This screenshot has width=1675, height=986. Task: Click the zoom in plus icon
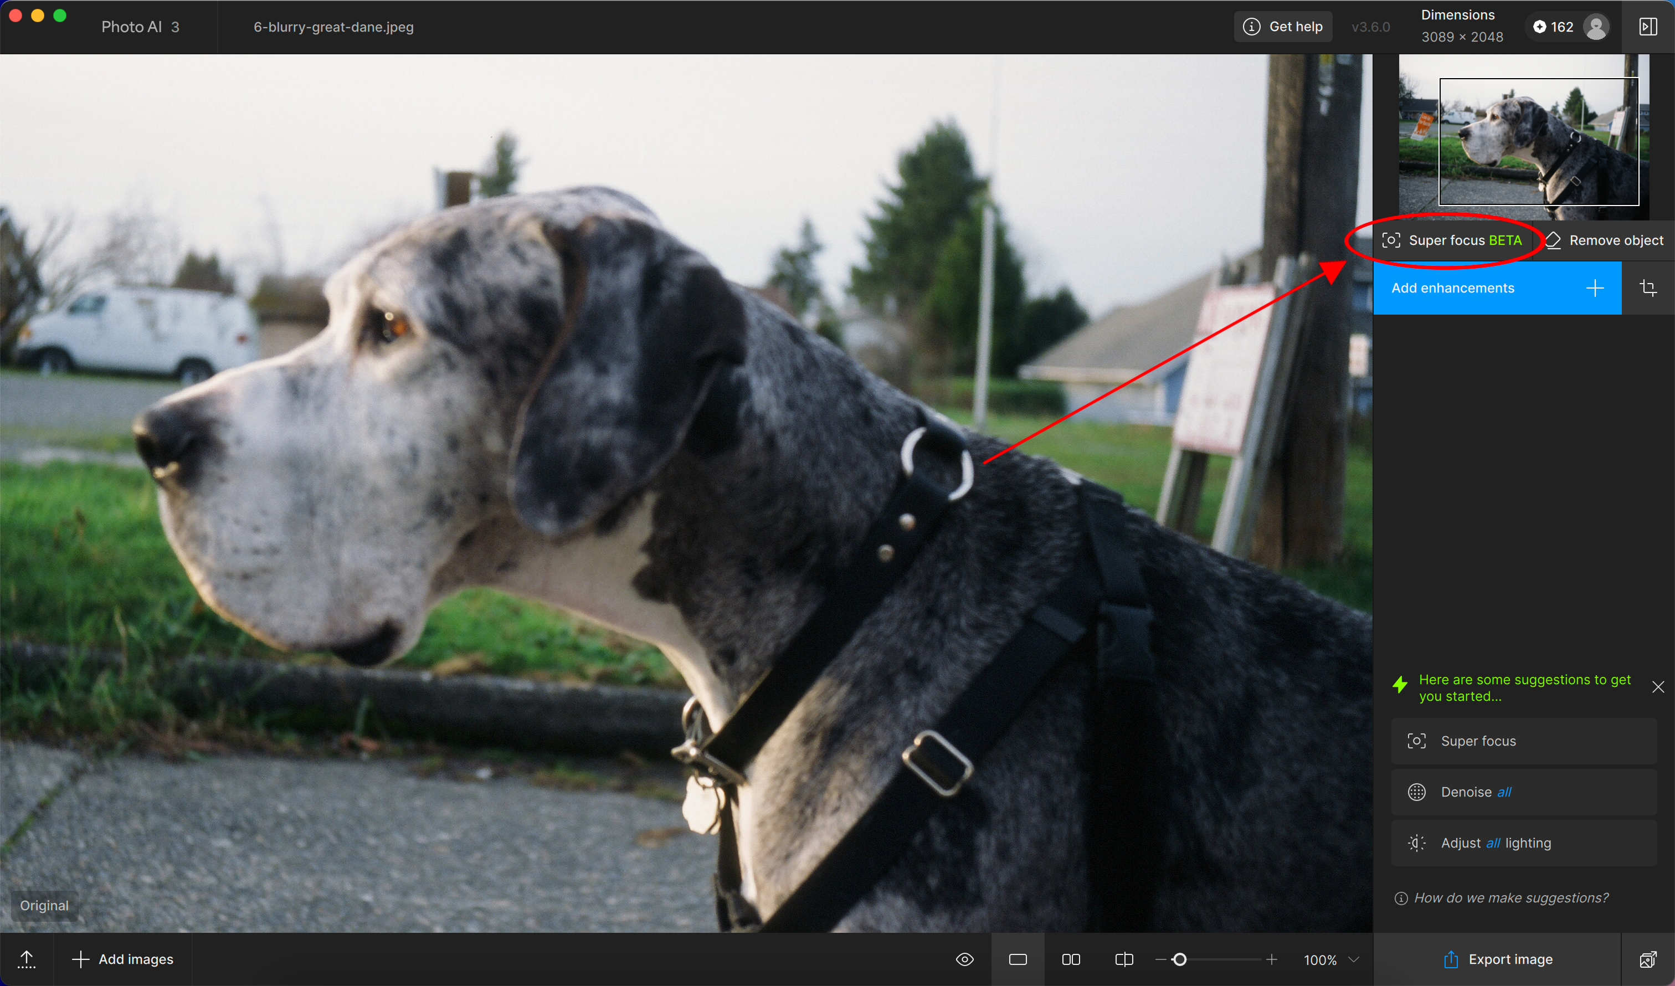[1272, 959]
